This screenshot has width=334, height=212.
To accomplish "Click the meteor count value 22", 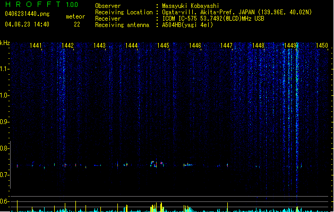I will [77, 24].
